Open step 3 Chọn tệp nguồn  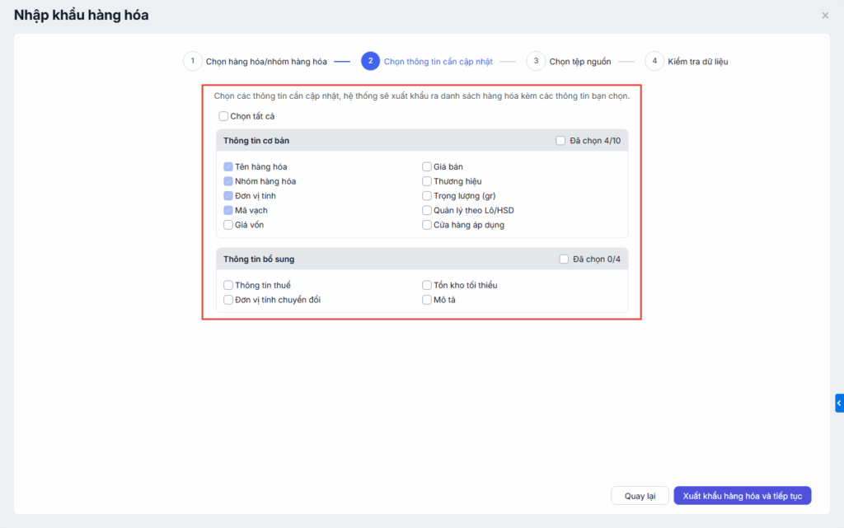point(536,61)
